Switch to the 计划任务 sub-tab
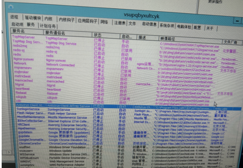Image resolution: width=243 pixels, height=168 pixels. tap(47, 26)
